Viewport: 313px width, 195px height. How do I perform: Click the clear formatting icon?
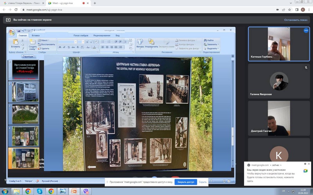tap(96, 42)
